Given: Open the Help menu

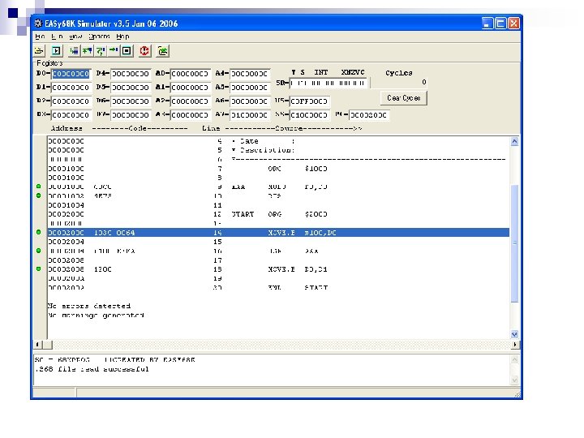Looking at the screenshot, I should click(x=122, y=36).
